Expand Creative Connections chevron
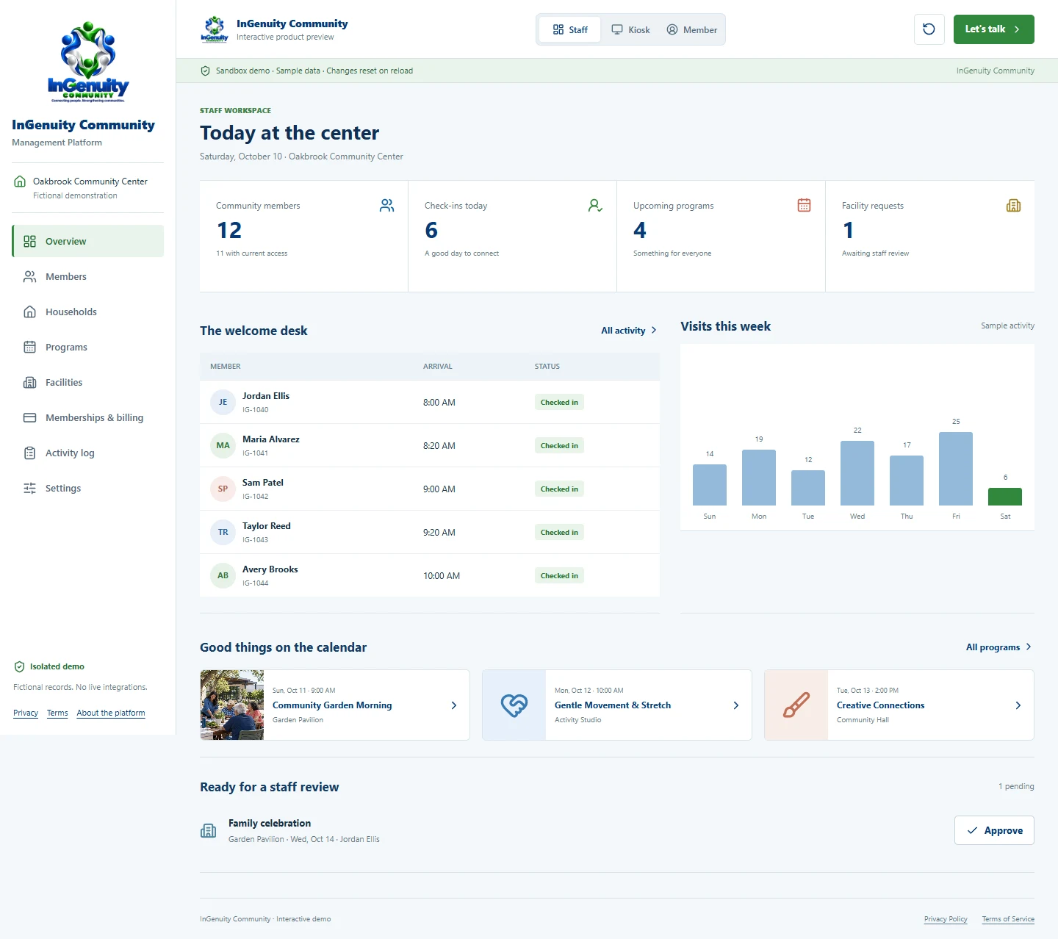1058x939 pixels. point(1018,705)
